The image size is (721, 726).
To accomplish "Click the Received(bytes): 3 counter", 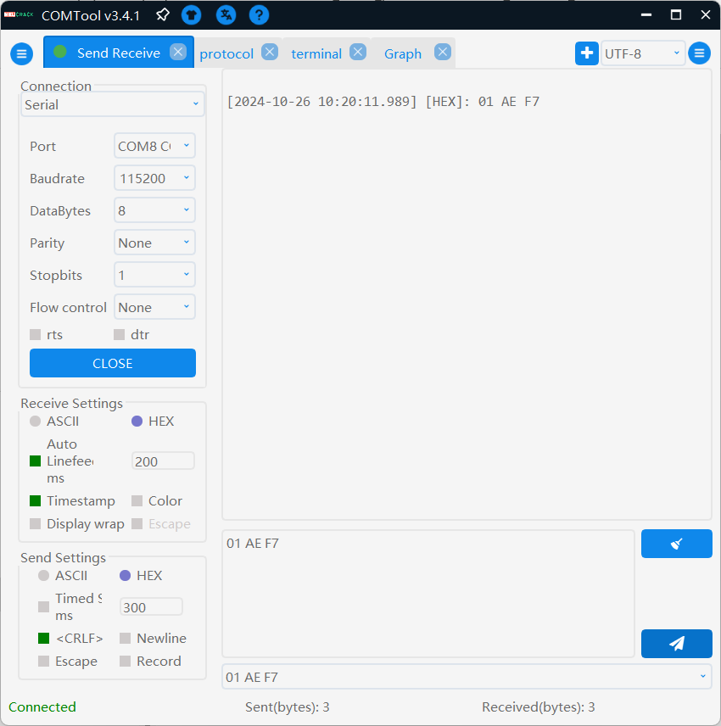I will (538, 707).
